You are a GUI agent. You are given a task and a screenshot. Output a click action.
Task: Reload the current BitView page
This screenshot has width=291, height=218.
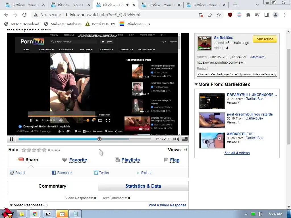point(24,15)
